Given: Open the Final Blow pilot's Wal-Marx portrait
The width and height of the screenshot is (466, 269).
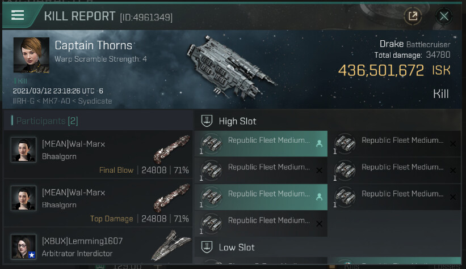Looking at the screenshot, I should pos(23,150).
